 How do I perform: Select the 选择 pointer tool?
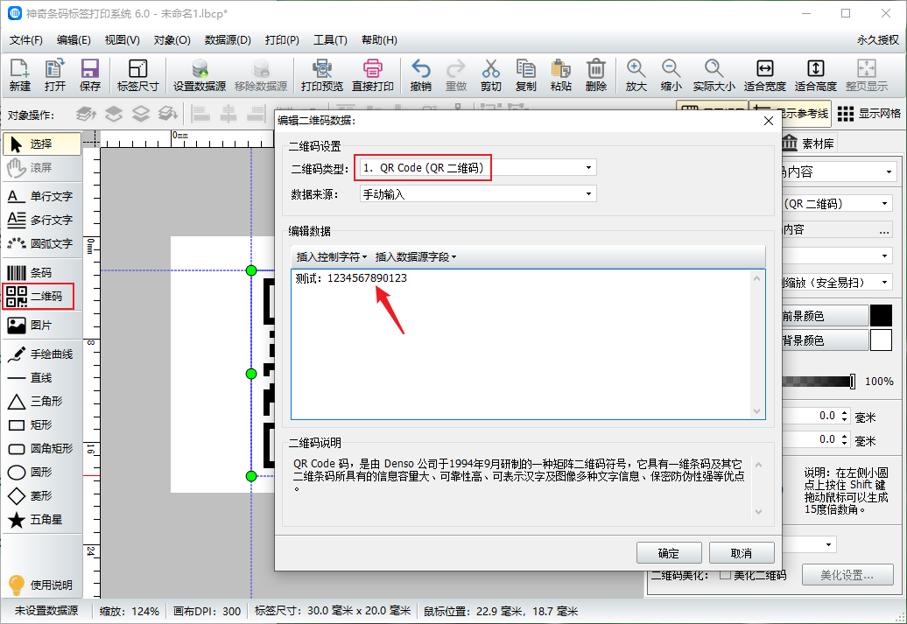42,144
